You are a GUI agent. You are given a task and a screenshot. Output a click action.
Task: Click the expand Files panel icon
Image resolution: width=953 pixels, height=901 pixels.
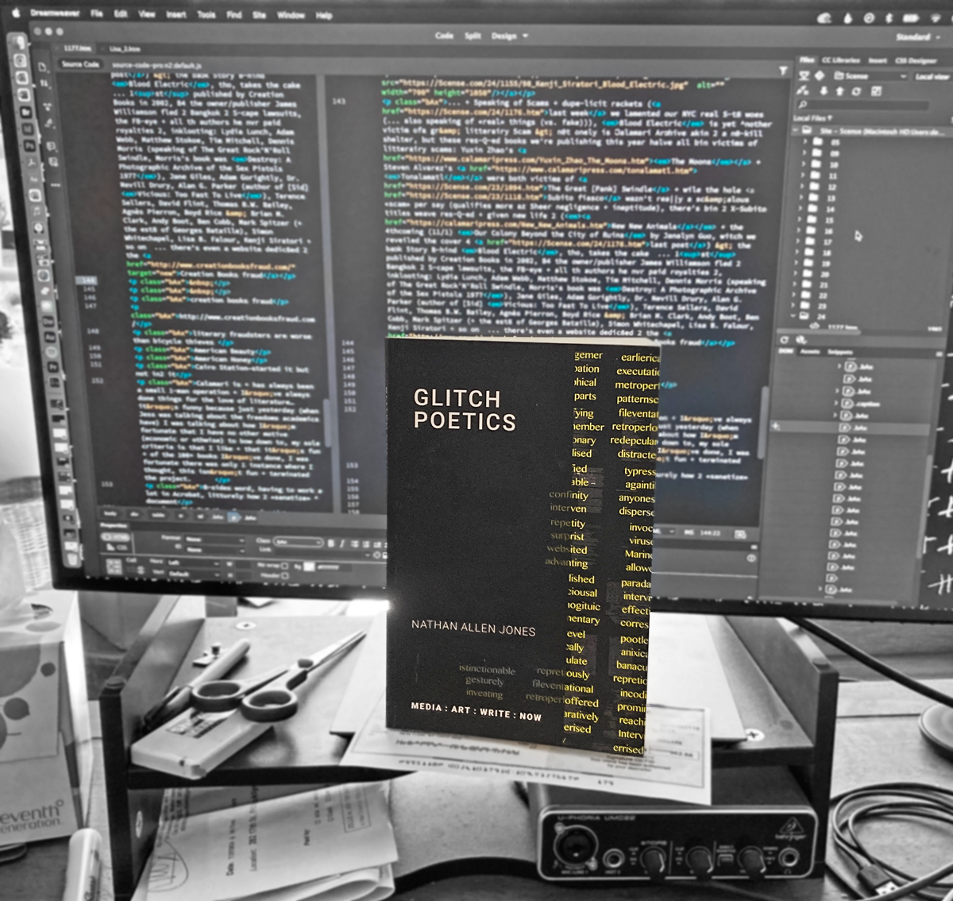pos(876,91)
